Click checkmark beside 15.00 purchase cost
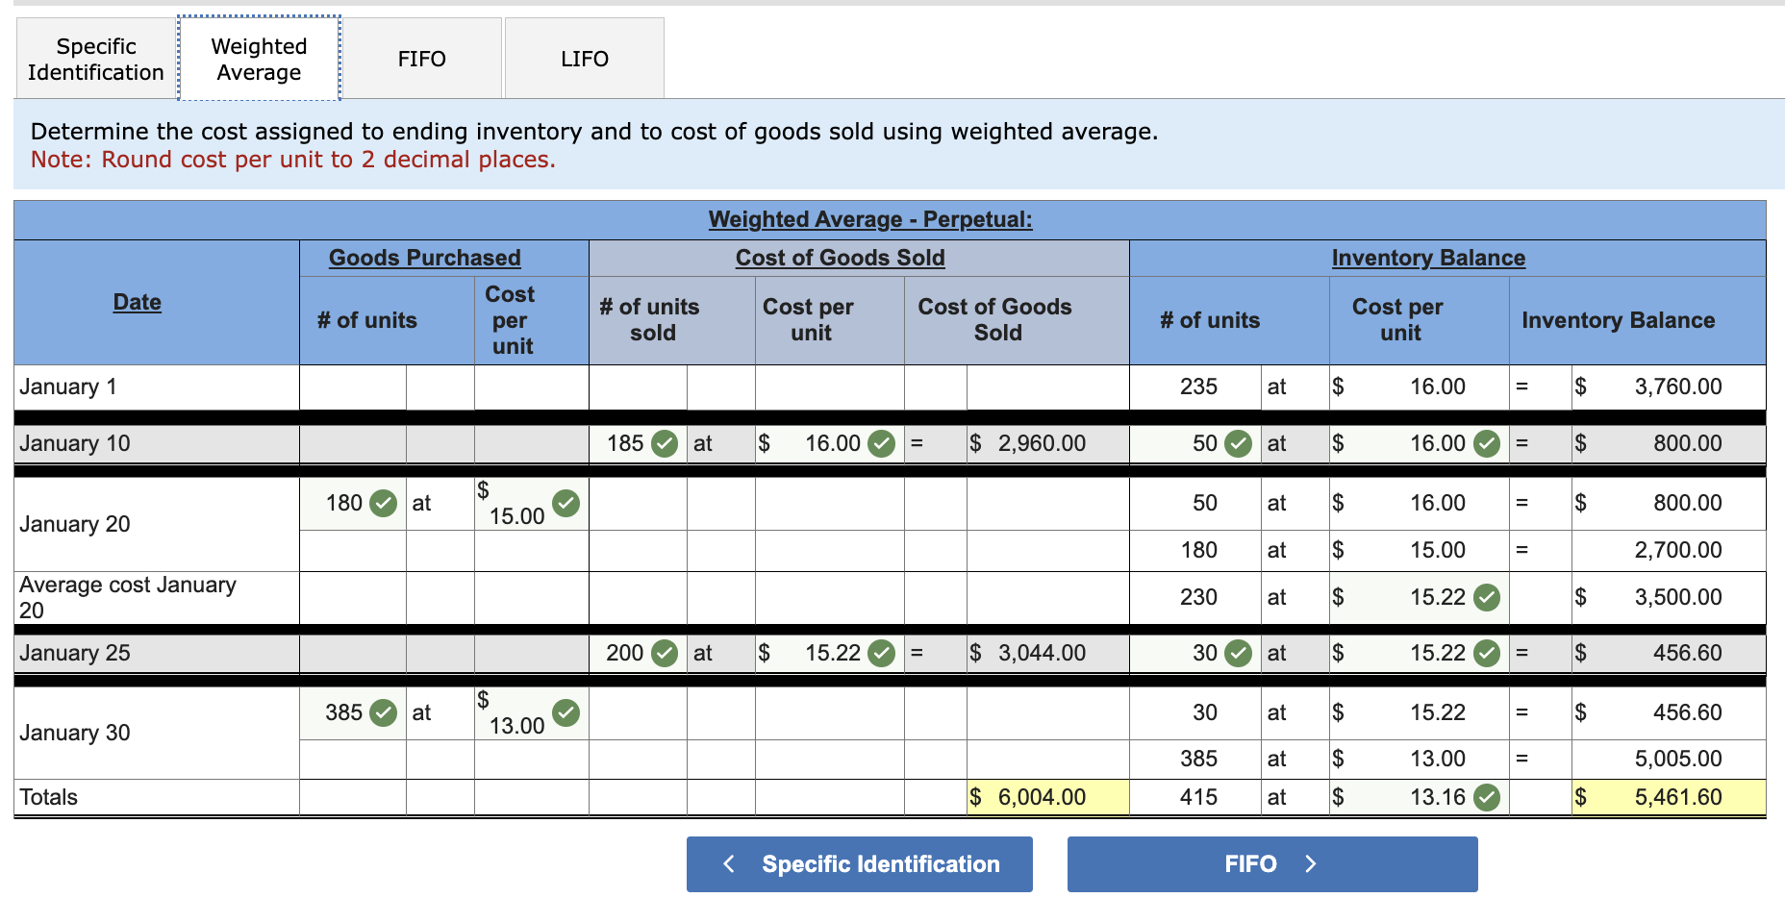1785x923 pixels. click(566, 503)
